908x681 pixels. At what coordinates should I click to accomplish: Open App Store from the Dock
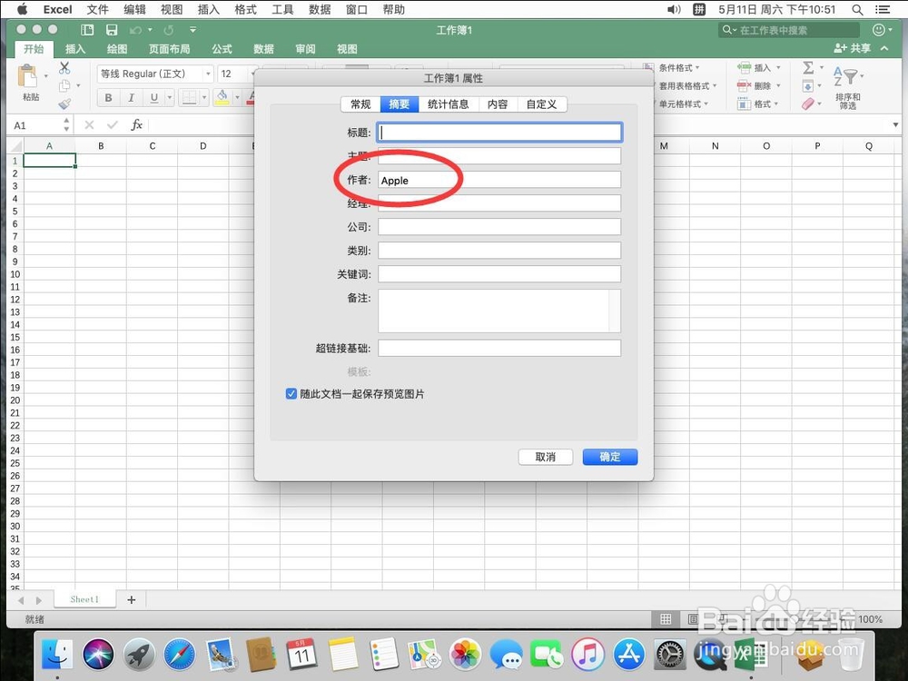pos(629,655)
